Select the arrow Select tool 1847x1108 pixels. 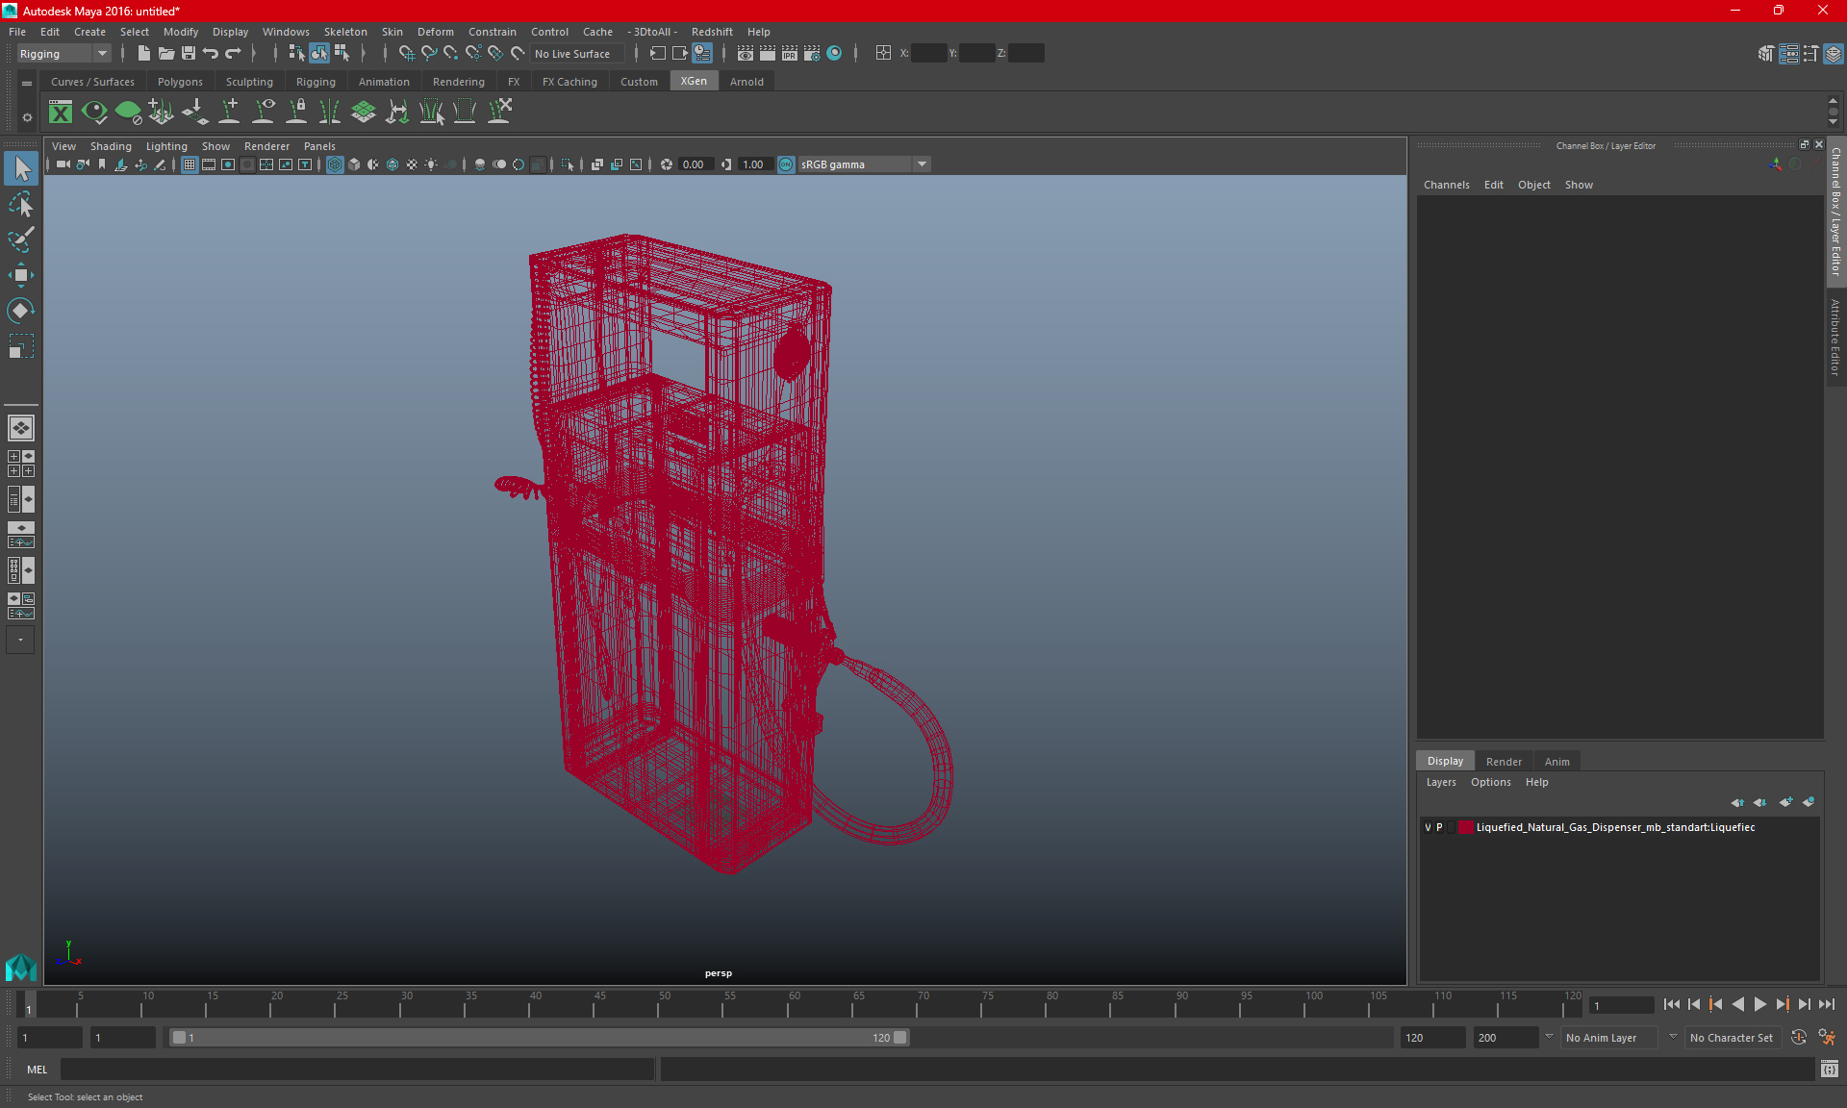21,169
